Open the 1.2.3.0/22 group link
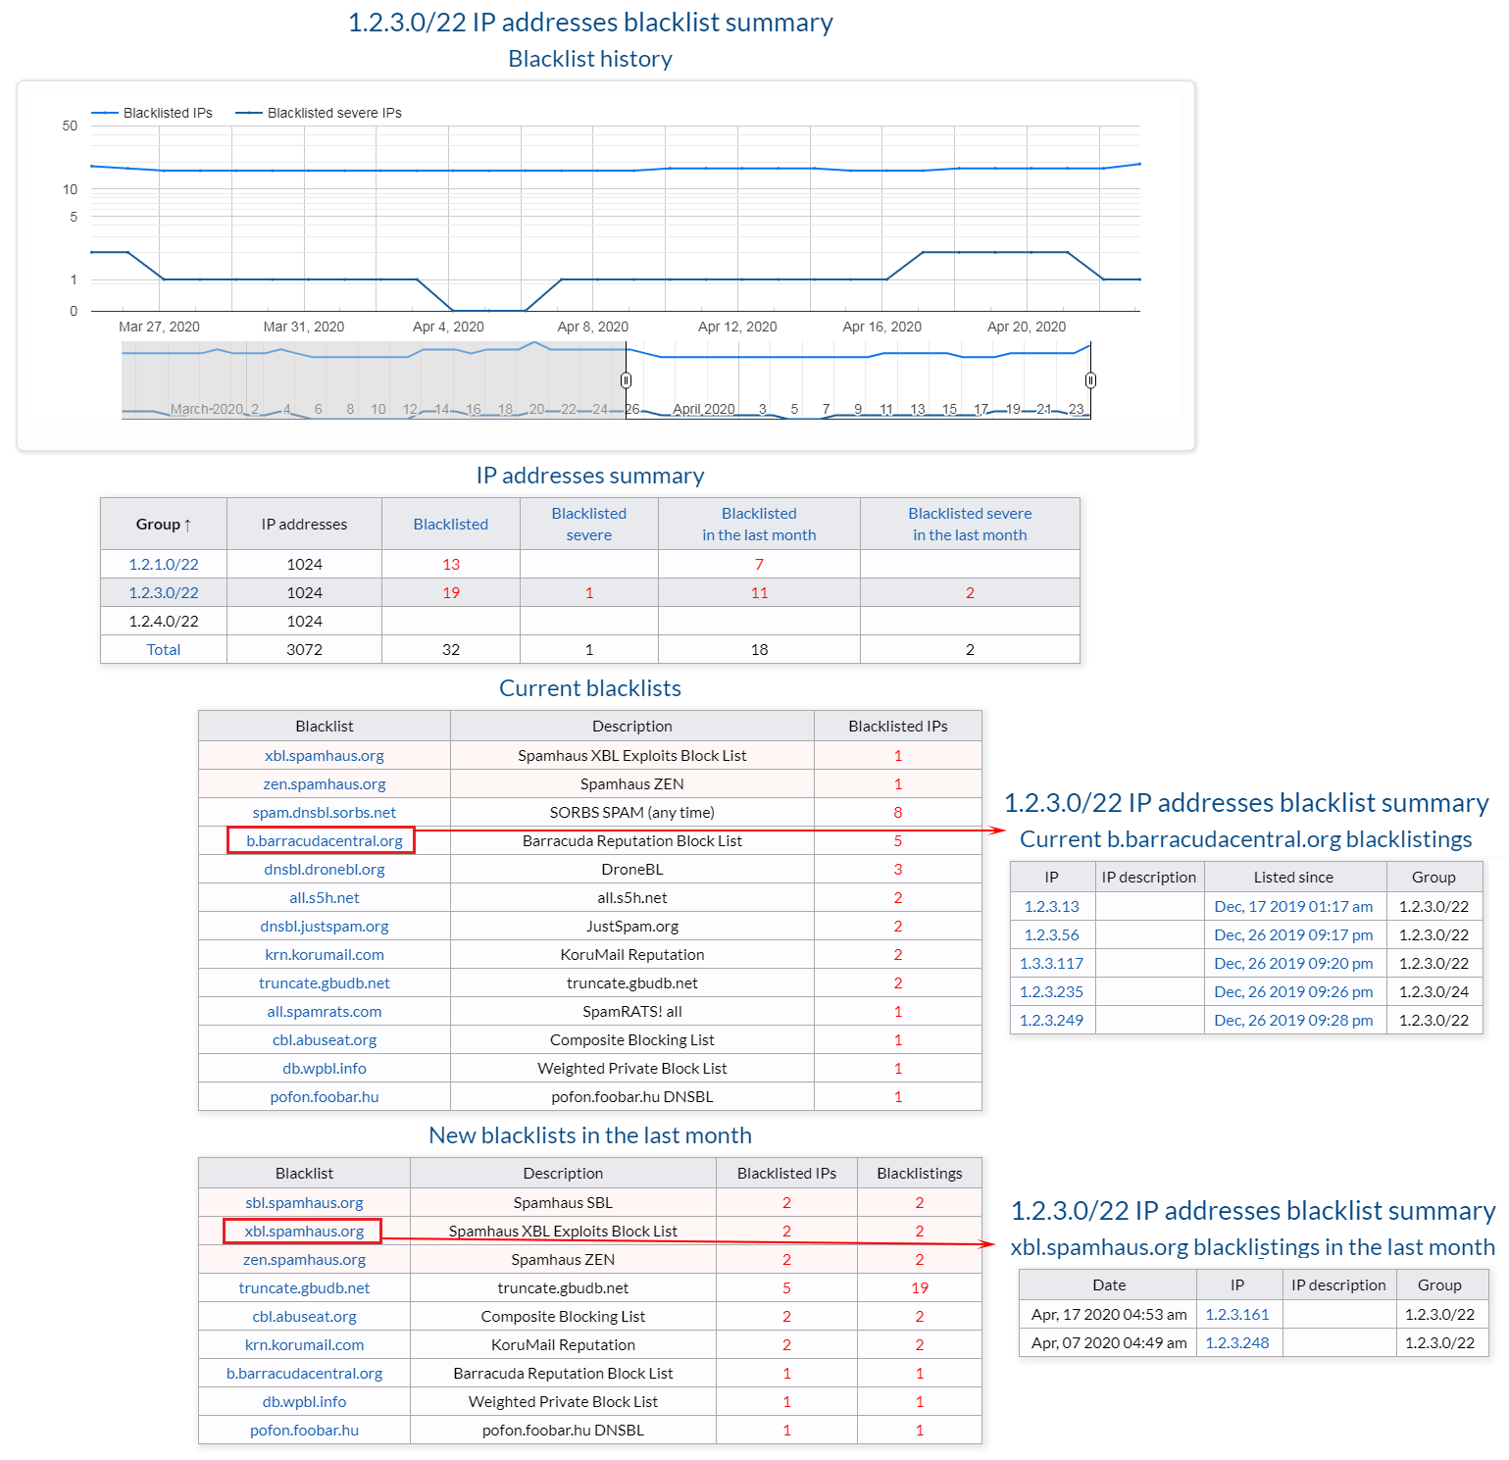 162,592
